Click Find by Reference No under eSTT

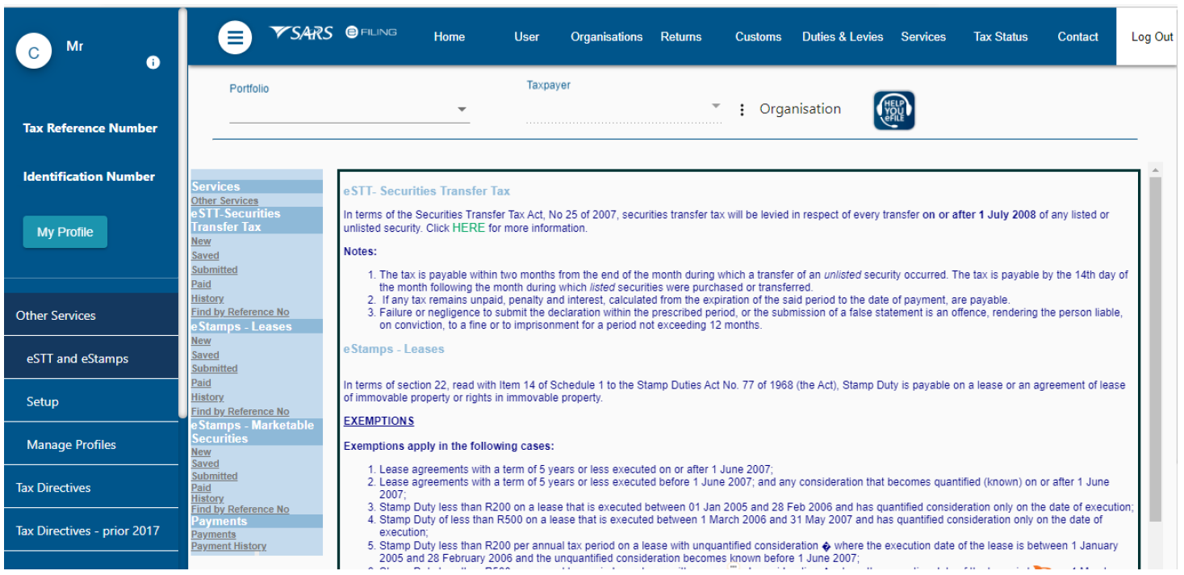(x=240, y=313)
